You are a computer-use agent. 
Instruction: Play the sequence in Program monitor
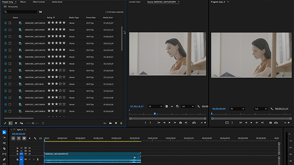pos(251,123)
